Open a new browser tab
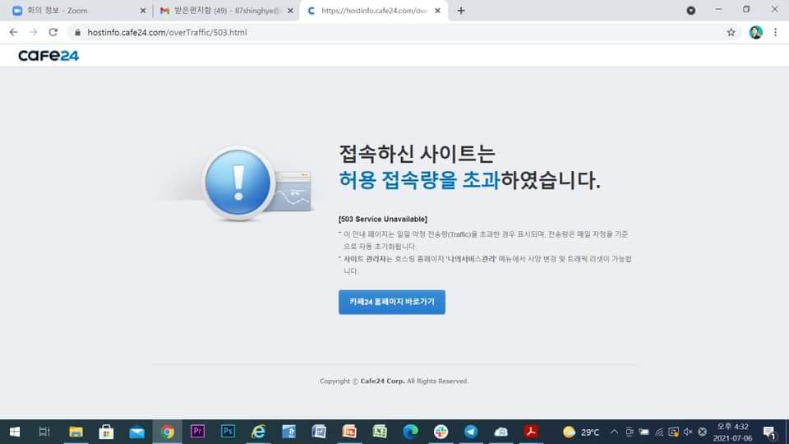This screenshot has width=789, height=444. pyautogui.click(x=461, y=11)
